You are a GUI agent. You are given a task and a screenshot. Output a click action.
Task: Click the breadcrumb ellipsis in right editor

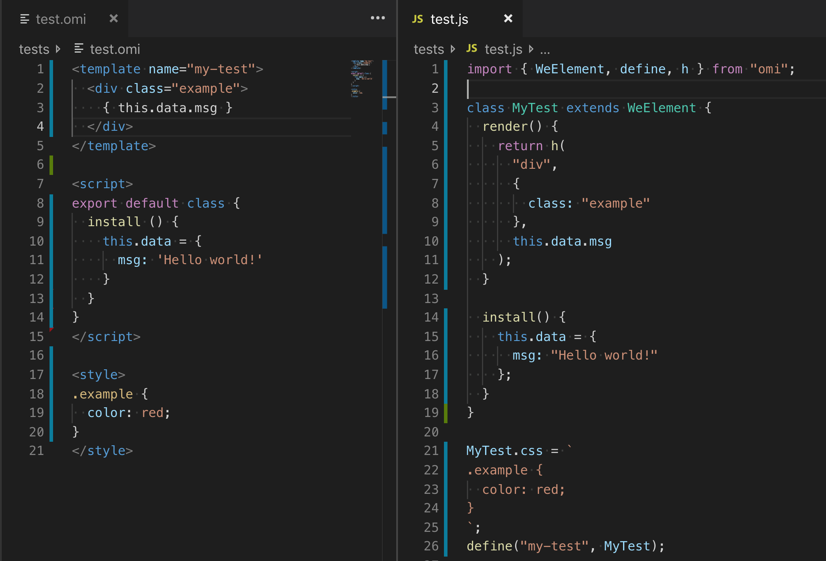545,50
